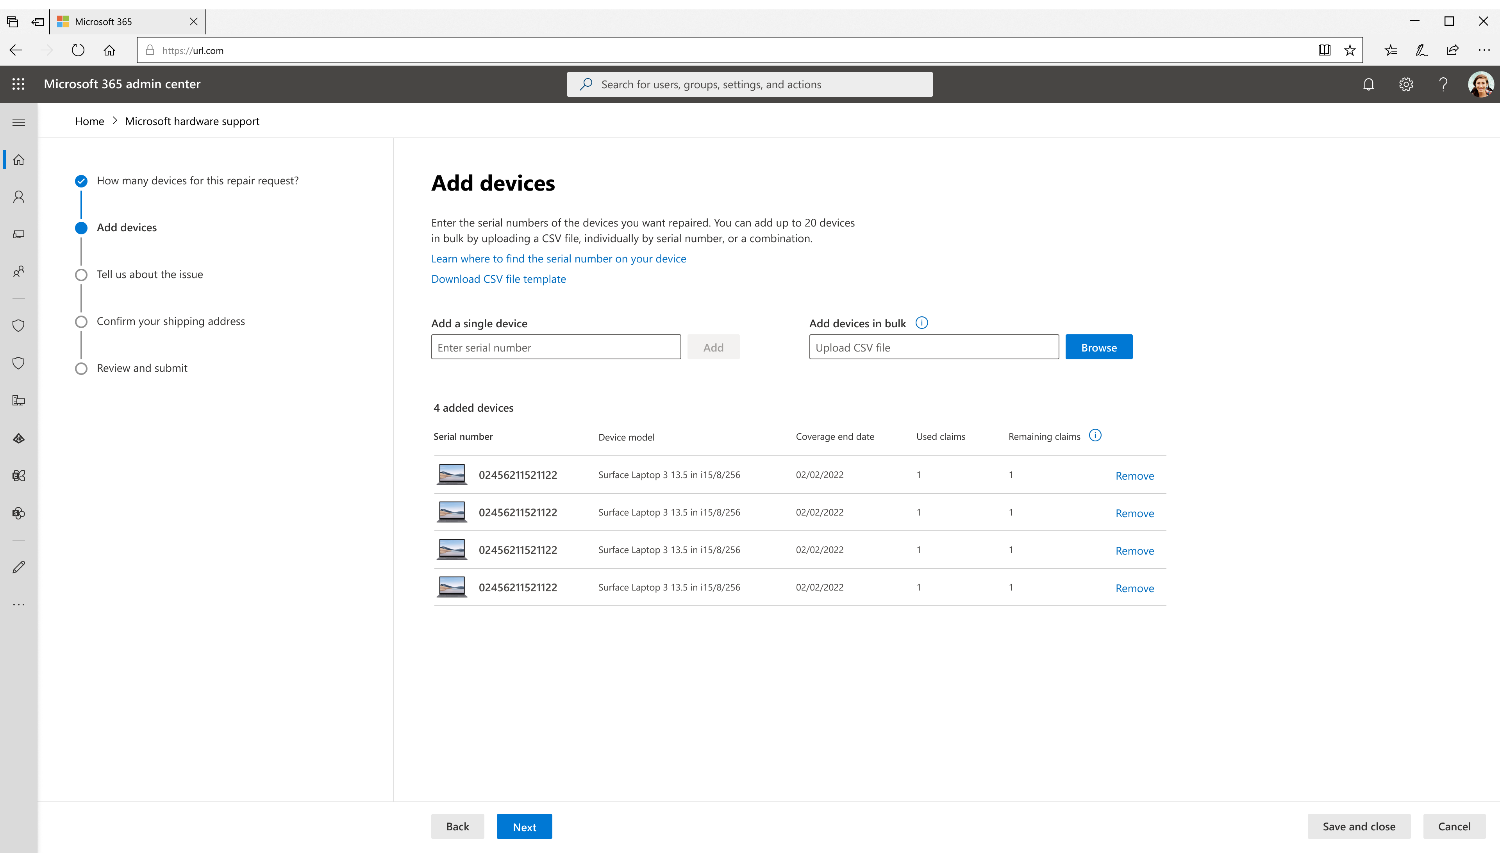Click the Cancel button

tap(1454, 826)
